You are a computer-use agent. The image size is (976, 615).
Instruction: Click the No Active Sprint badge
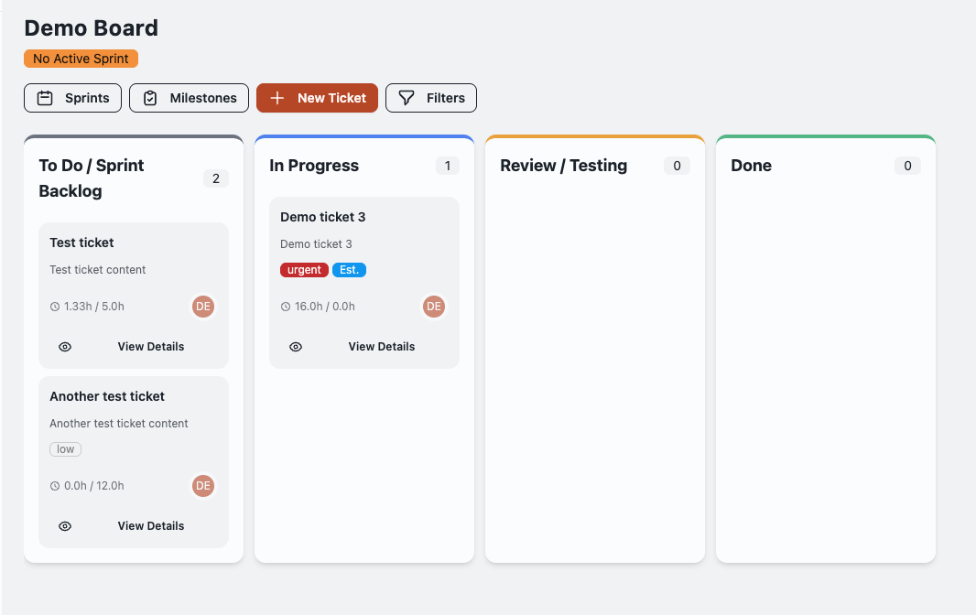tap(81, 58)
